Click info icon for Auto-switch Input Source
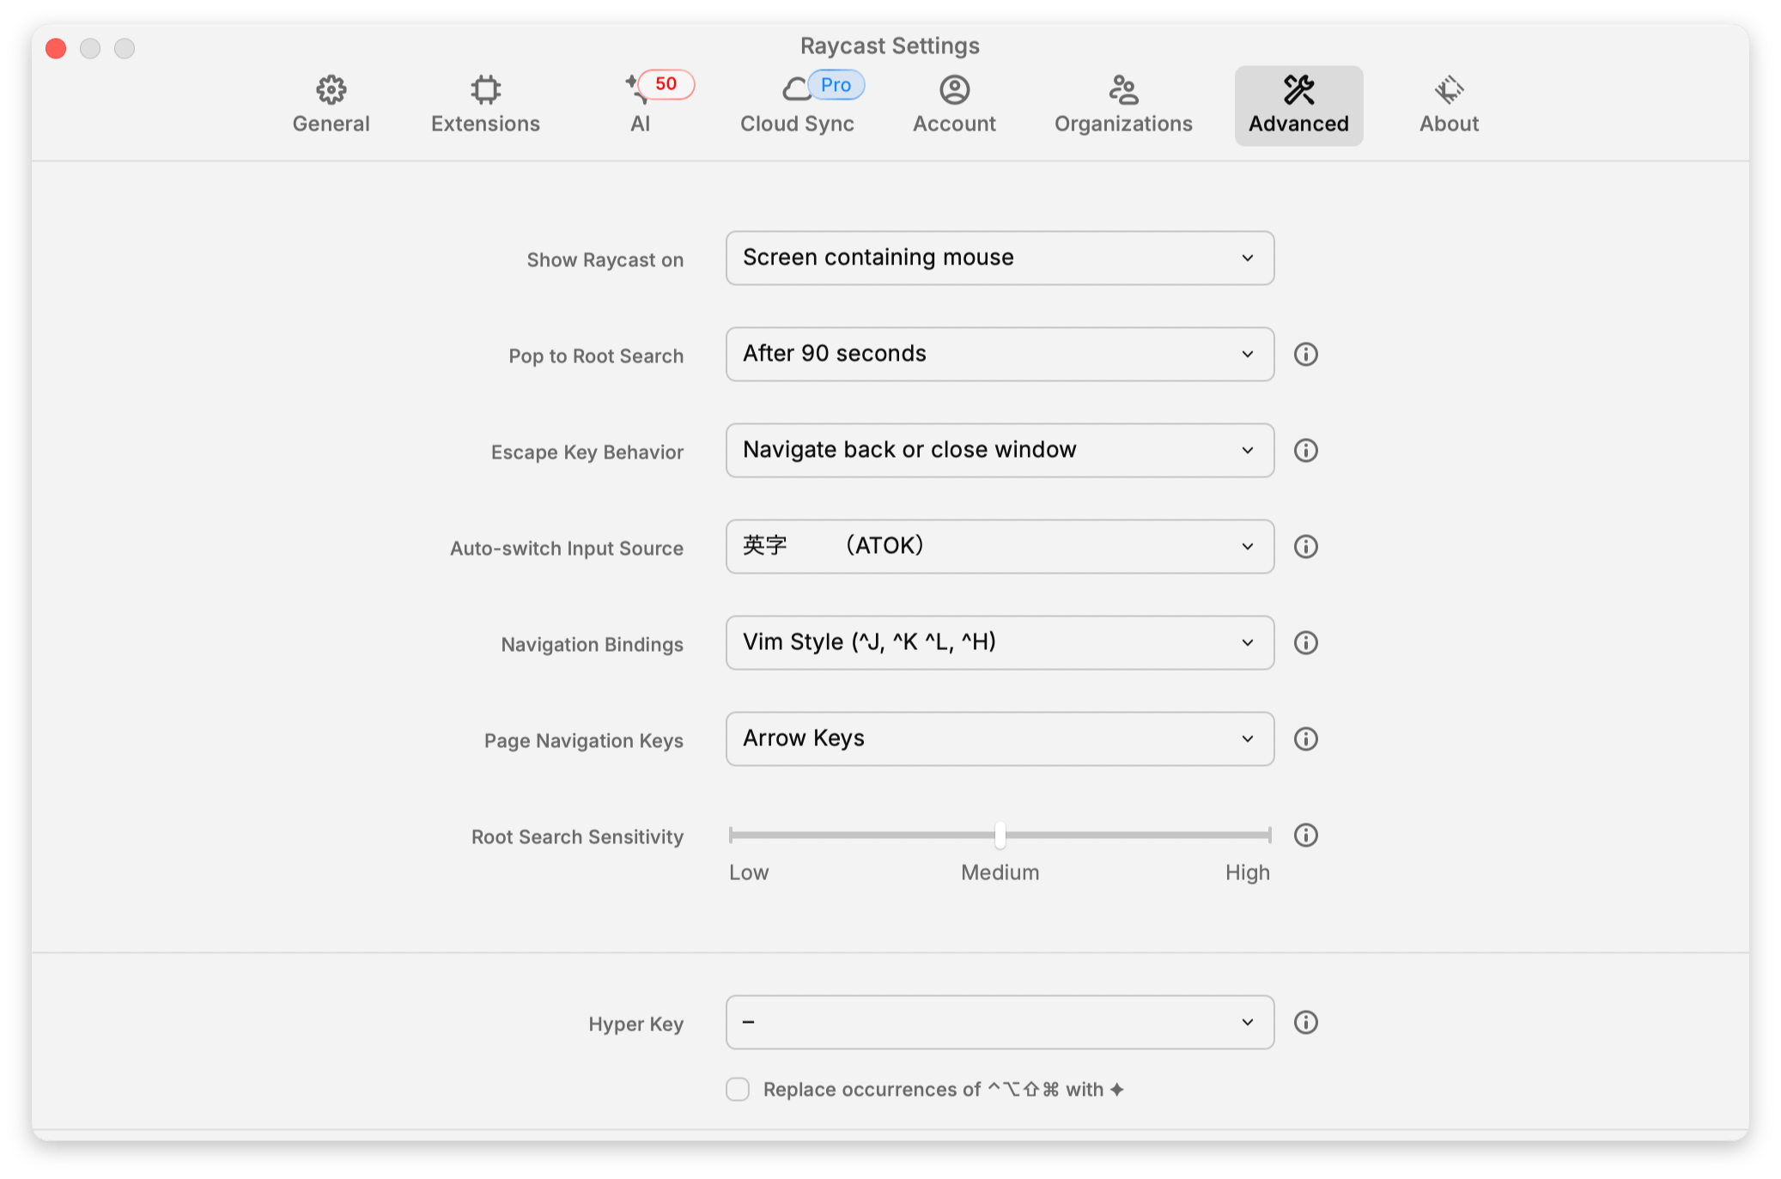Screen dimensions: 1781x1179 (1305, 547)
